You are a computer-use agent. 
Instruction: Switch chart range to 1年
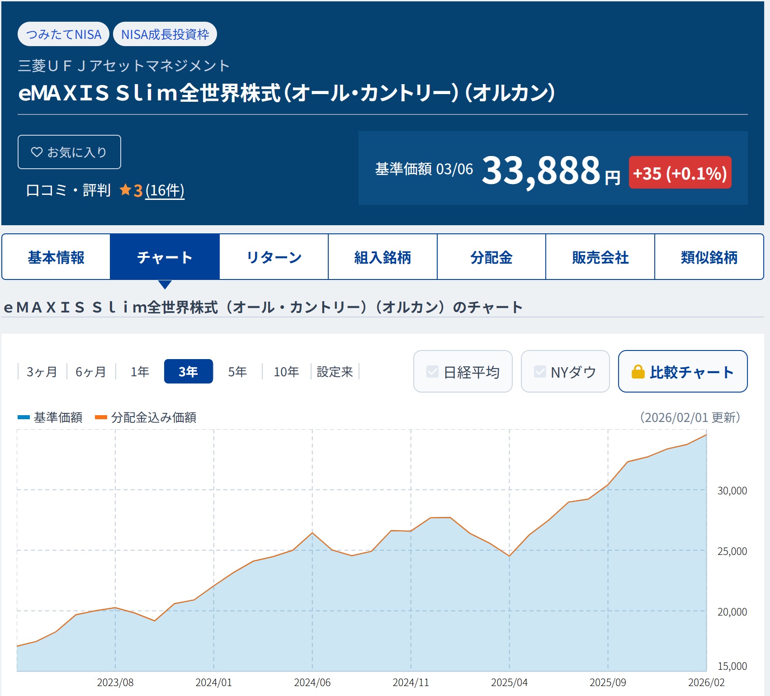(x=140, y=372)
